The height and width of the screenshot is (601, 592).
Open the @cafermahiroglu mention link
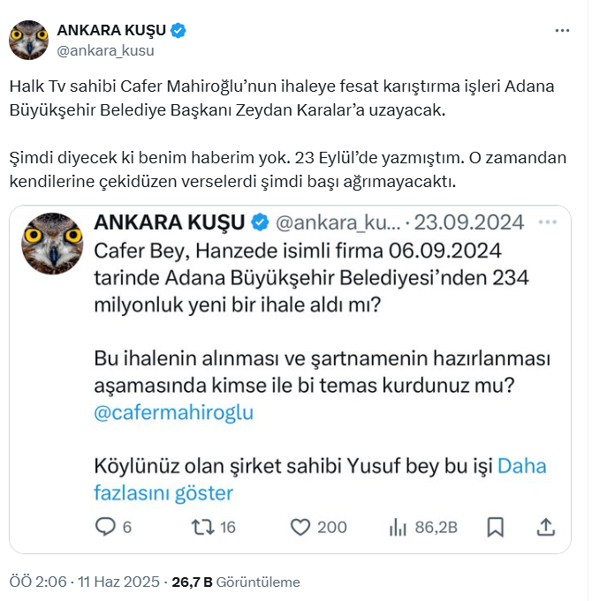[174, 413]
